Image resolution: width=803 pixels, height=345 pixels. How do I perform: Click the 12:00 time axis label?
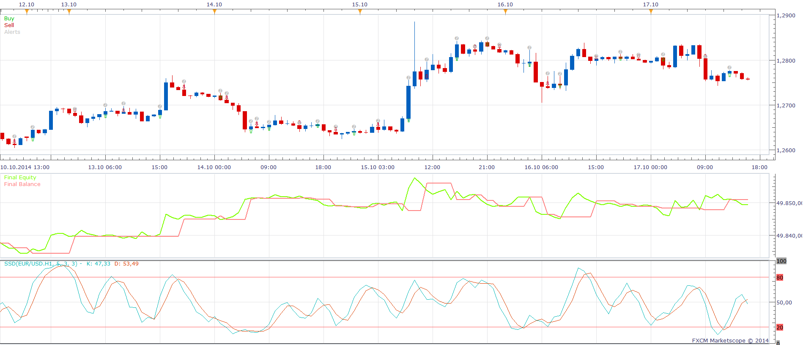(x=432, y=167)
